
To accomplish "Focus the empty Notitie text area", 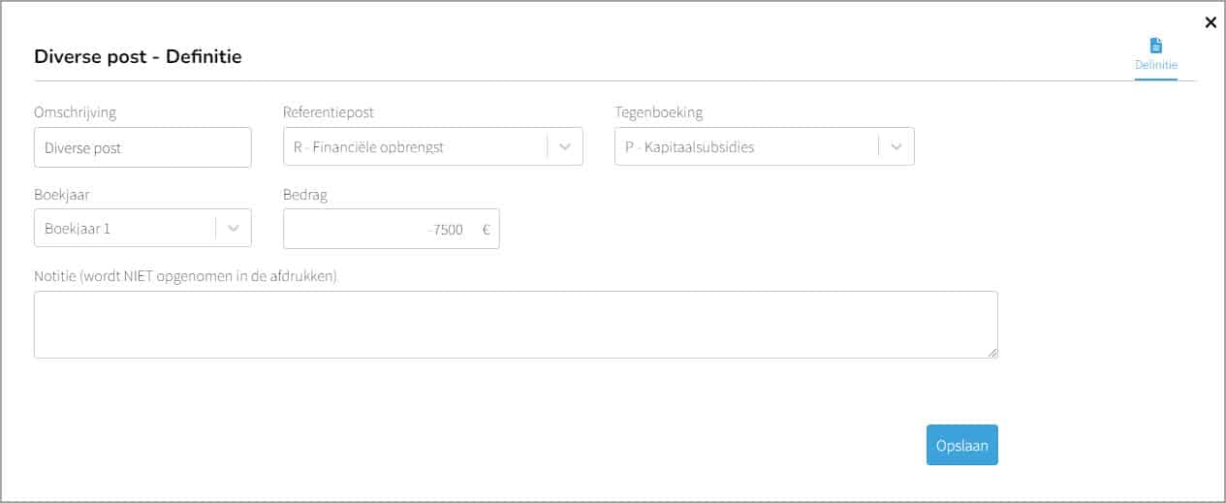I will [516, 325].
